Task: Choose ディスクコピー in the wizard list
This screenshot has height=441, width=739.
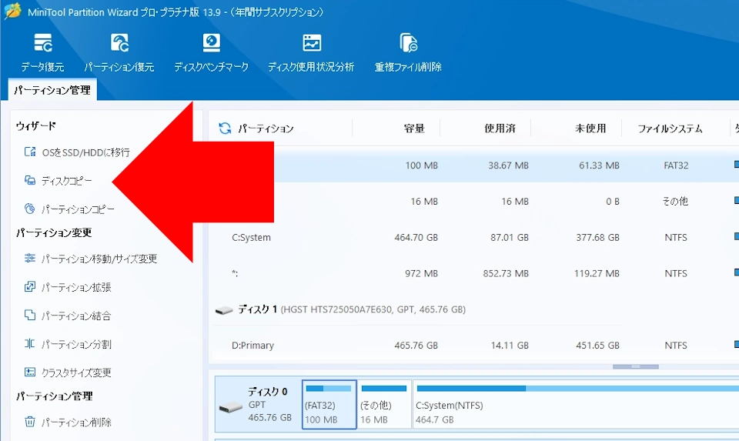Action: click(66, 181)
